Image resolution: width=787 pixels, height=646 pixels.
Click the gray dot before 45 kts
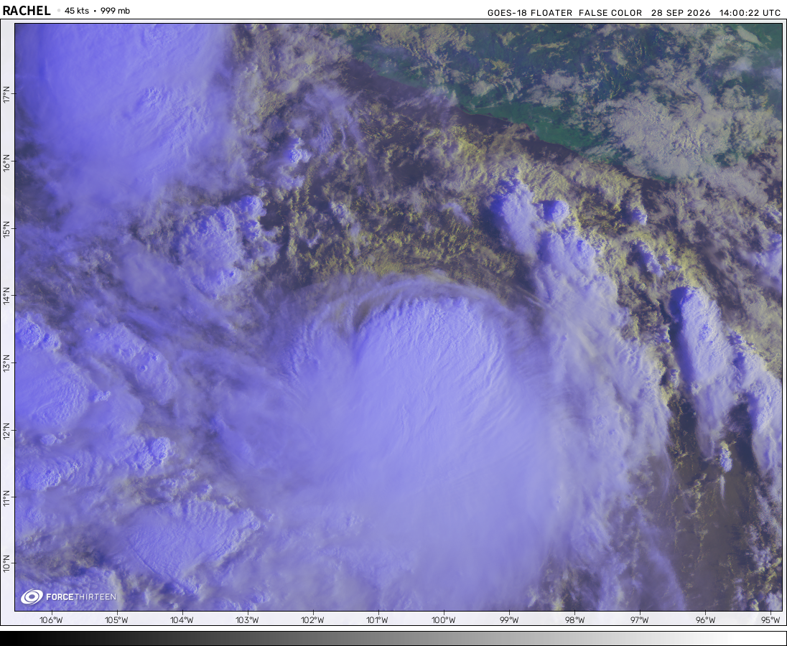(59, 11)
